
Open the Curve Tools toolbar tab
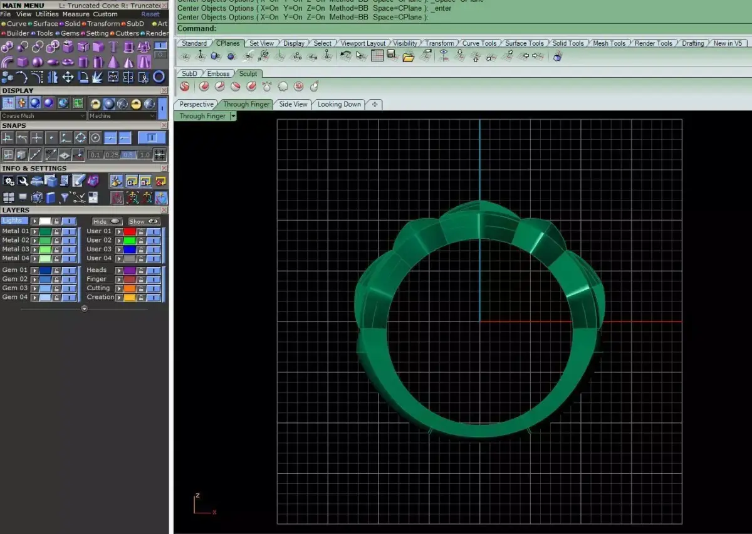(479, 43)
